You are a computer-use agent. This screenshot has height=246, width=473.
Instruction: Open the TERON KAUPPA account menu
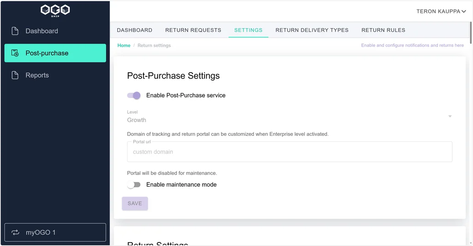[441, 11]
